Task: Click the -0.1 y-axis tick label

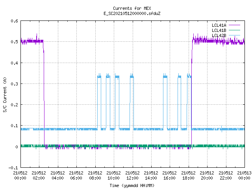Action: click(13, 168)
